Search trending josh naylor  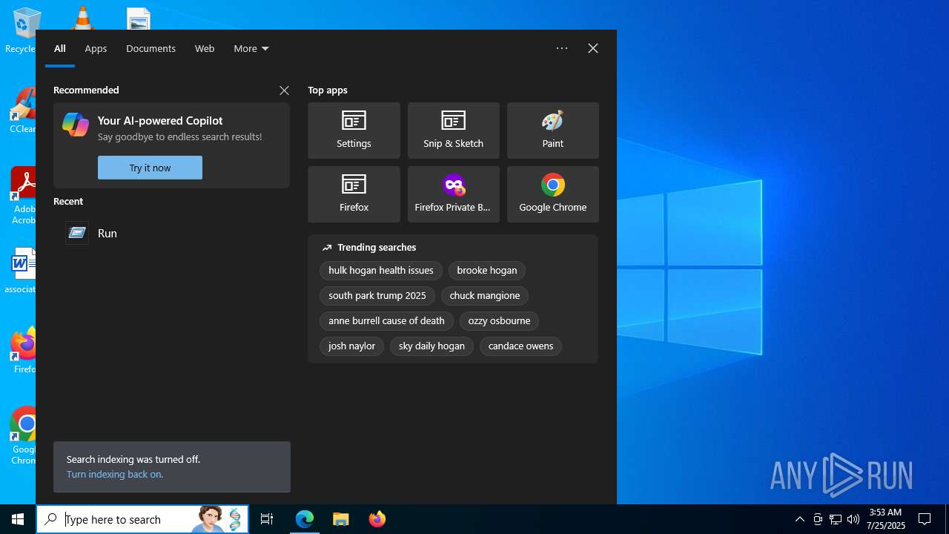[x=351, y=346]
